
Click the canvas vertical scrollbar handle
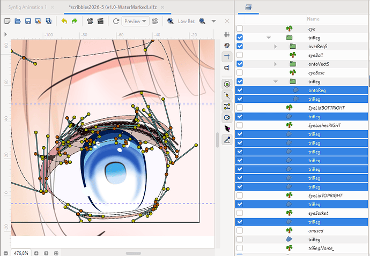point(217,140)
